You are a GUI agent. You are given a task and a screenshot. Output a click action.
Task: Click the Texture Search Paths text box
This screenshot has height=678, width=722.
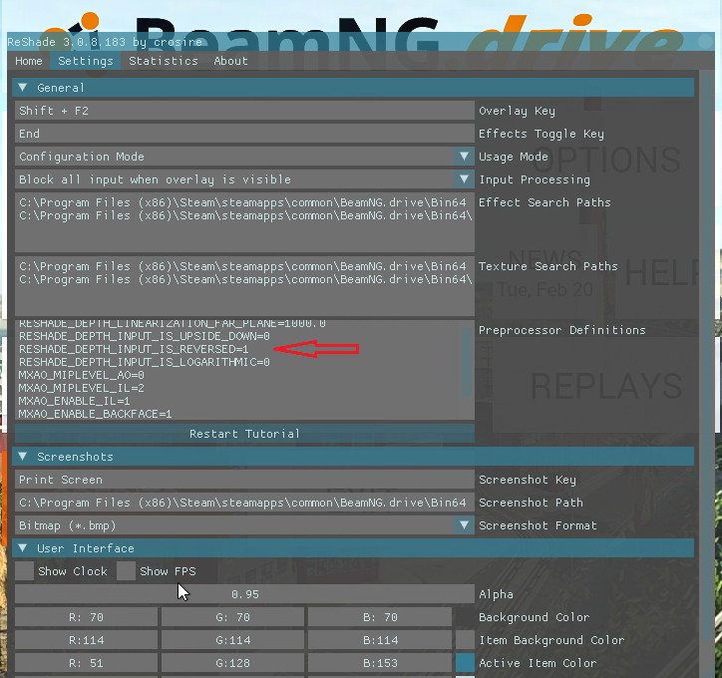(x=244, y=286)
